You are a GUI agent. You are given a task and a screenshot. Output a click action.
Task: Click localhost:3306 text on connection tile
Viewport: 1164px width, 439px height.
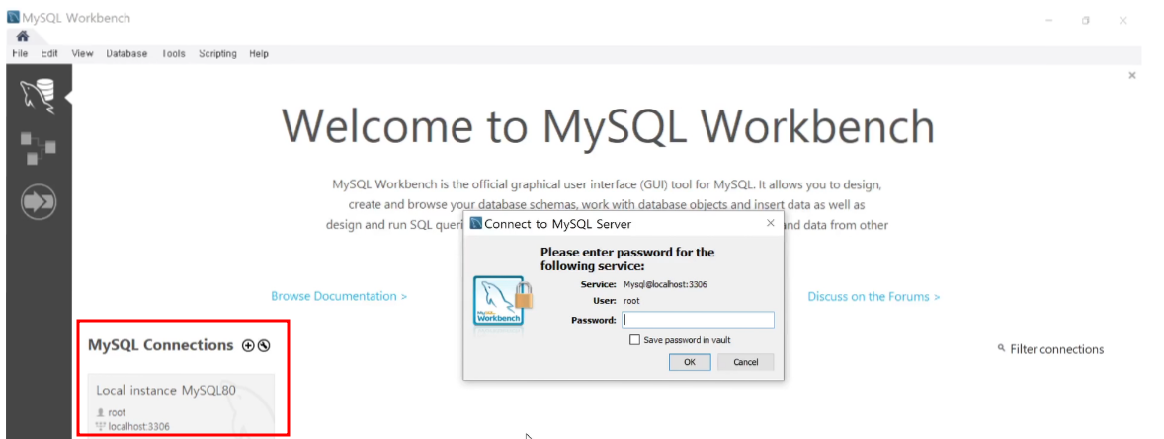click(x=138, y=426)
